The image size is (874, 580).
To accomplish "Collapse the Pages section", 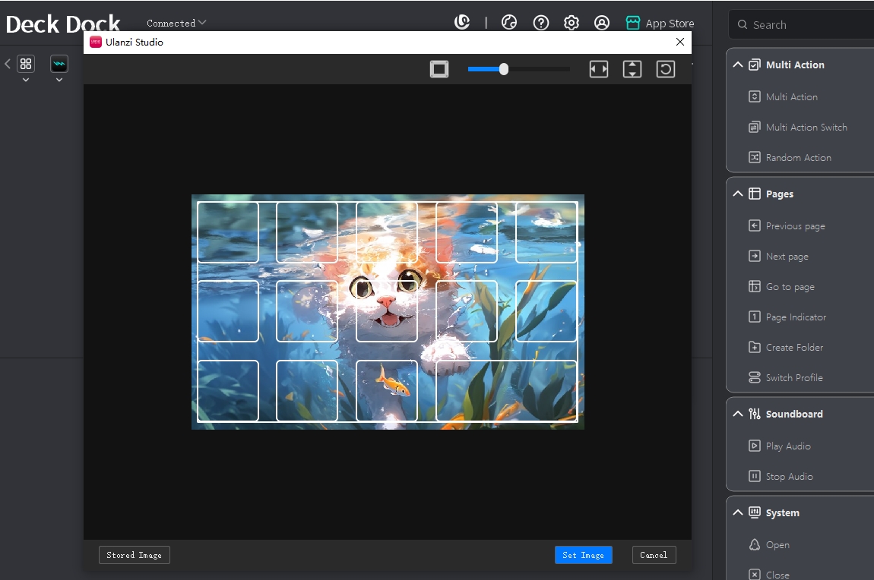I will click(x=738, y=194).
